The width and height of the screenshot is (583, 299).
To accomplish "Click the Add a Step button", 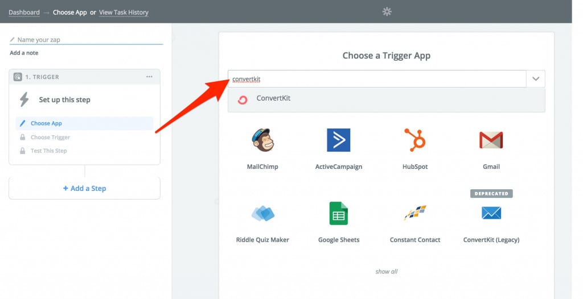I will pos(84,188).
